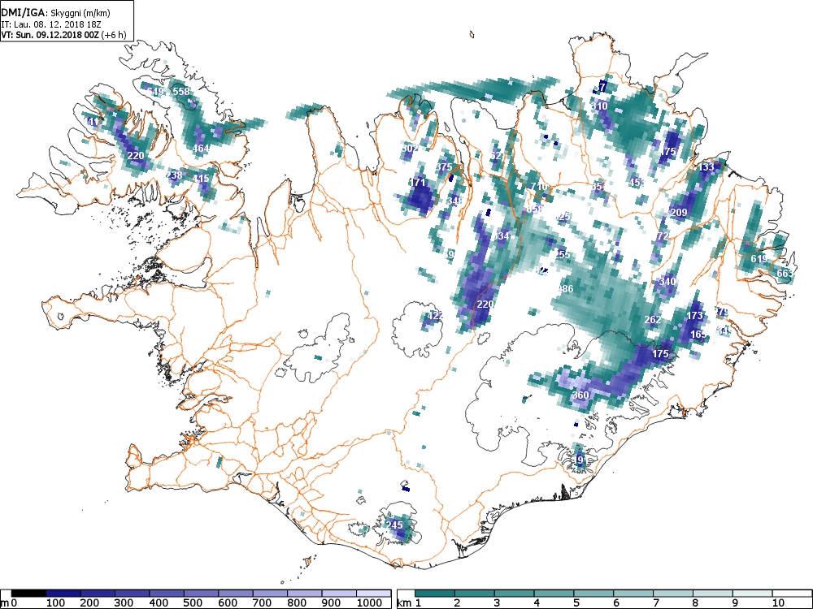Viewport: 813px width, 609px height.
Task: Click the "1000" label on the meter legend
Action: pos(370,603)
